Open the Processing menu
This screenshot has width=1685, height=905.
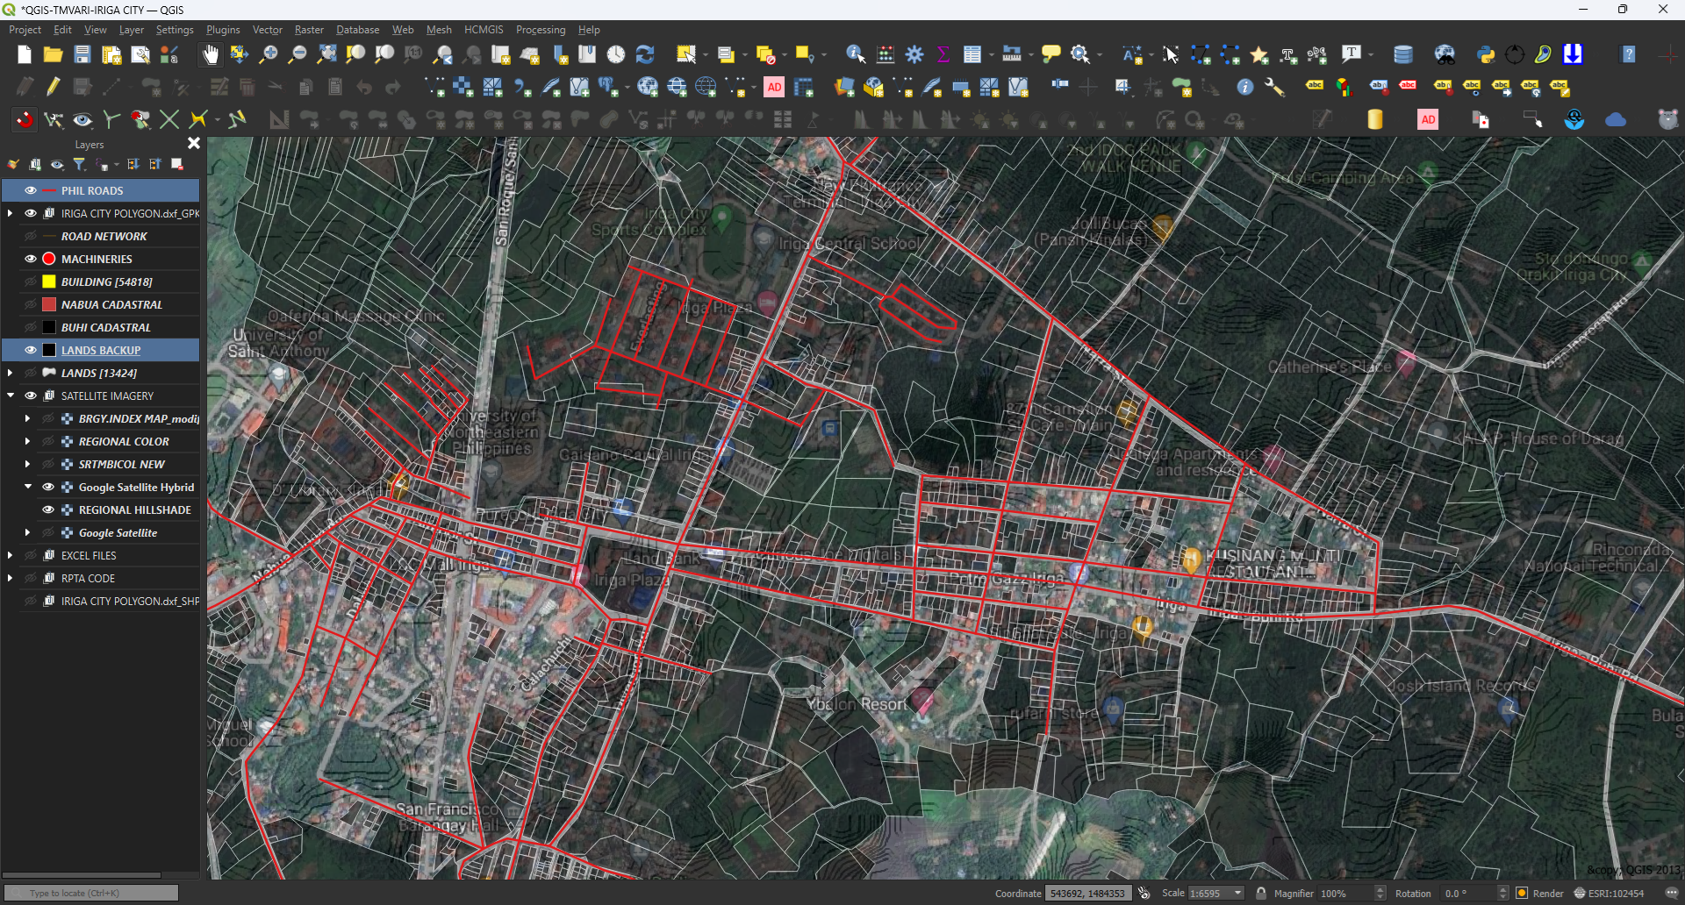tap(541, 29)
